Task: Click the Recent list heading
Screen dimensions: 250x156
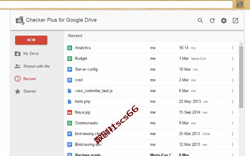Action: point(75,35)
